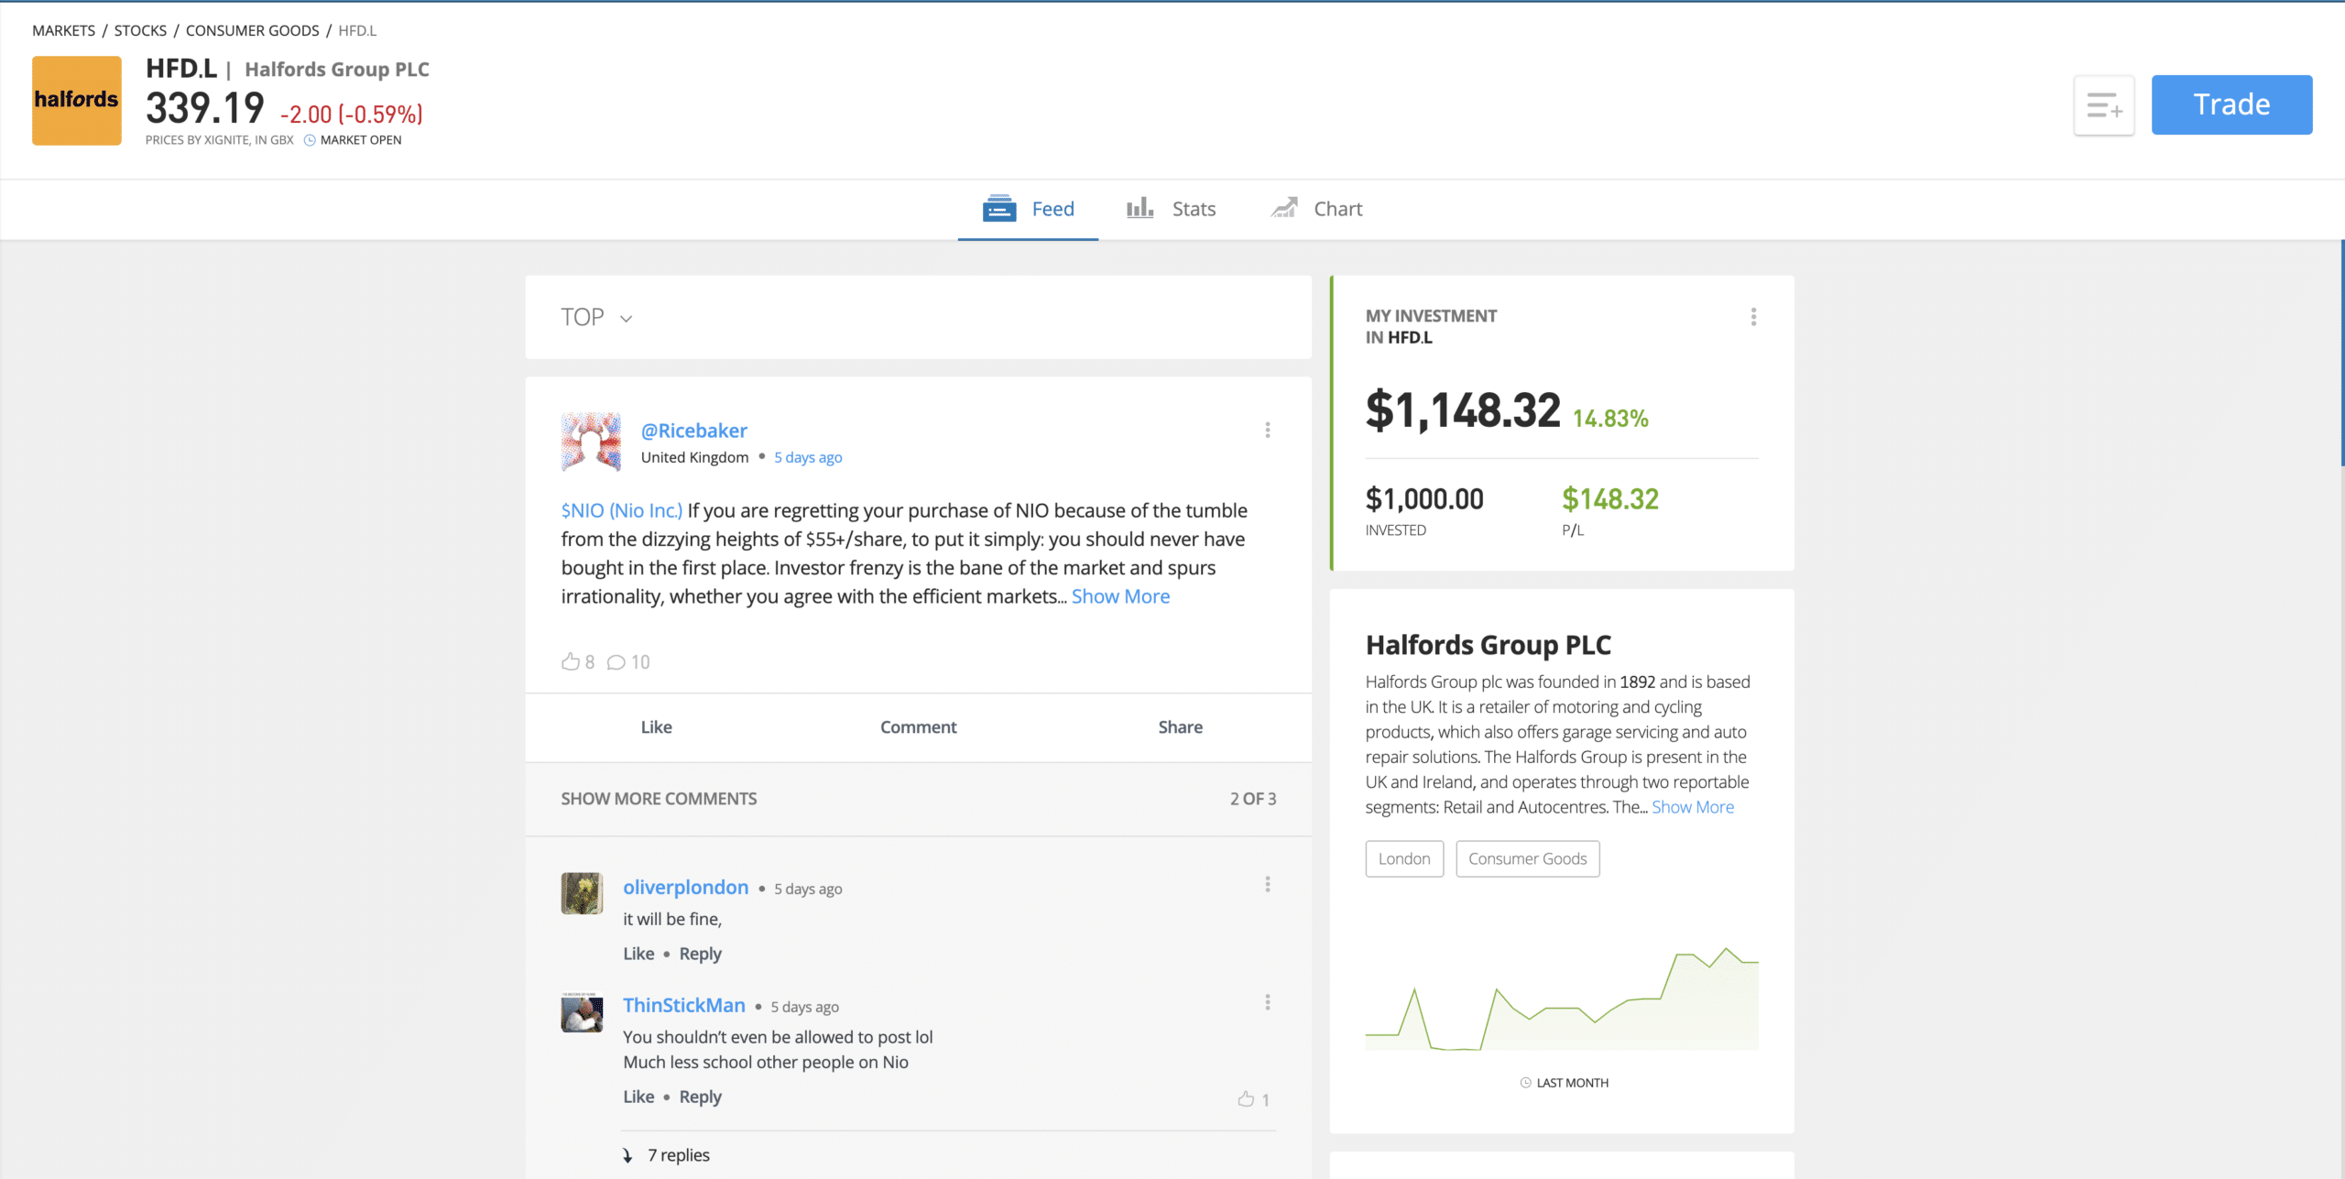Image resolution: width=2345 pixels, height=1179 pixels.
Task: Click the Trade button
Action: pyautogui.click(x=2230, y=104)
